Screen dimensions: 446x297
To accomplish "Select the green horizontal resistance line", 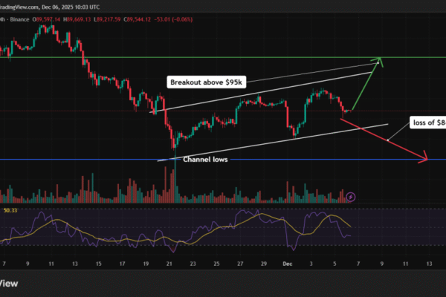I will [x=223, y=57].
